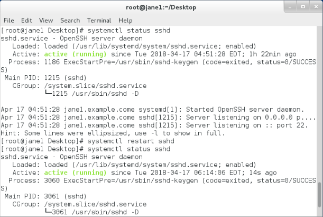Click the 'systemctl restart sshd' command text
The image size is (323, 217).
131,141
